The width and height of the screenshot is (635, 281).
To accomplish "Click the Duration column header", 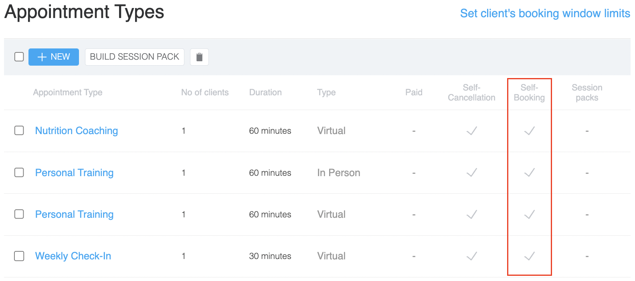I will [265, 92].
